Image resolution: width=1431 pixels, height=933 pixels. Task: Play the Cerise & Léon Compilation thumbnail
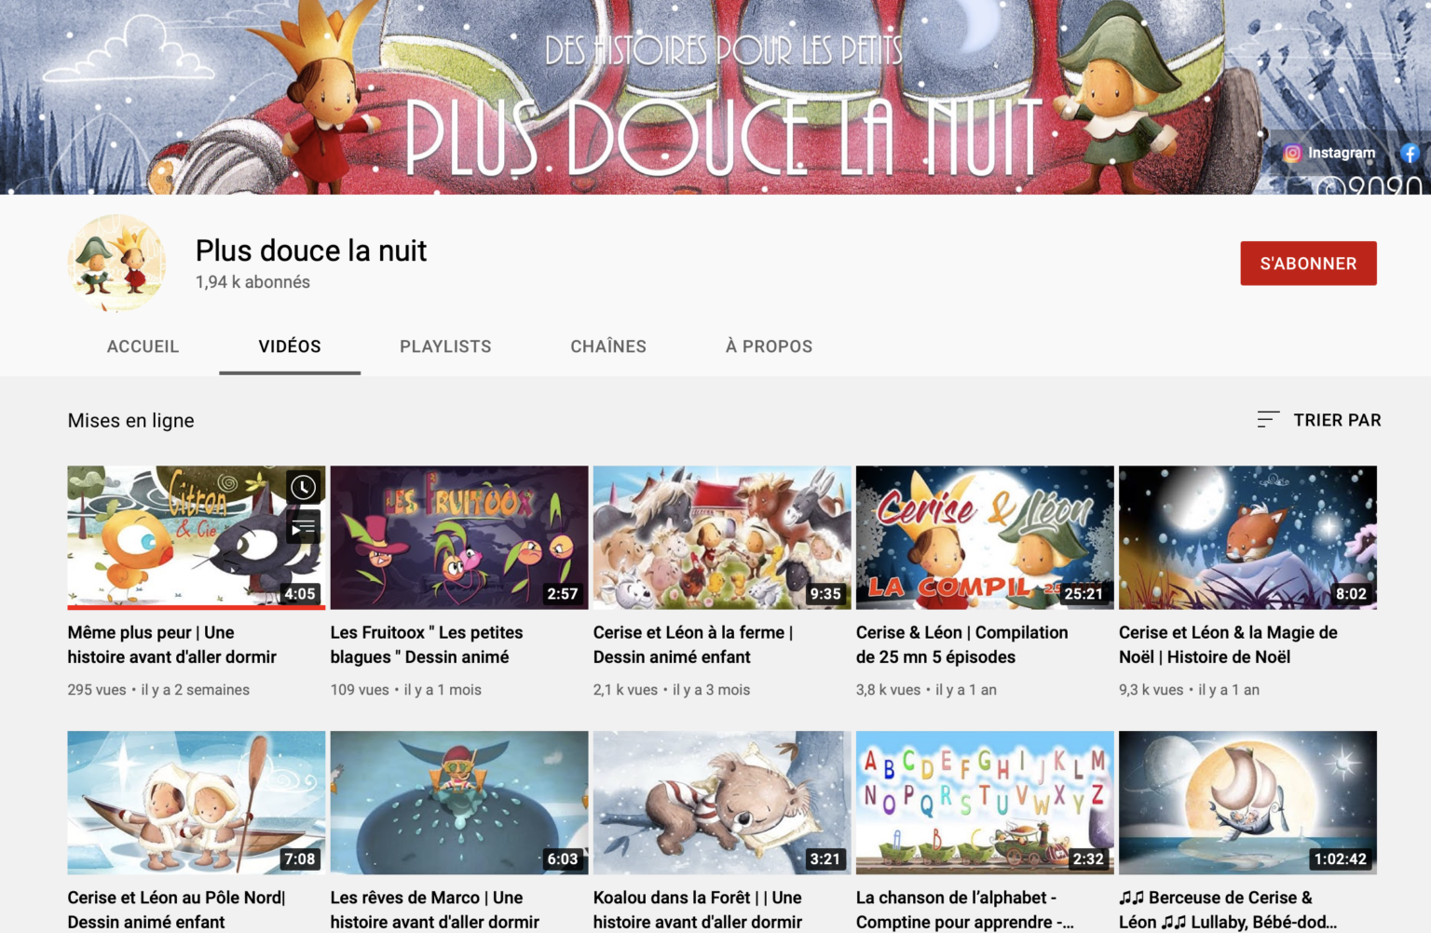point(985,537)
